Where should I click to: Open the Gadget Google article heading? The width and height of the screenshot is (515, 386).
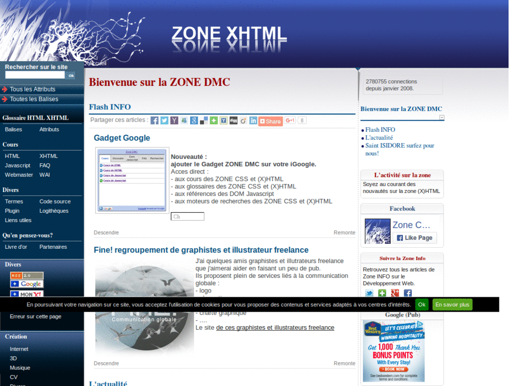(x=122, y=138)
